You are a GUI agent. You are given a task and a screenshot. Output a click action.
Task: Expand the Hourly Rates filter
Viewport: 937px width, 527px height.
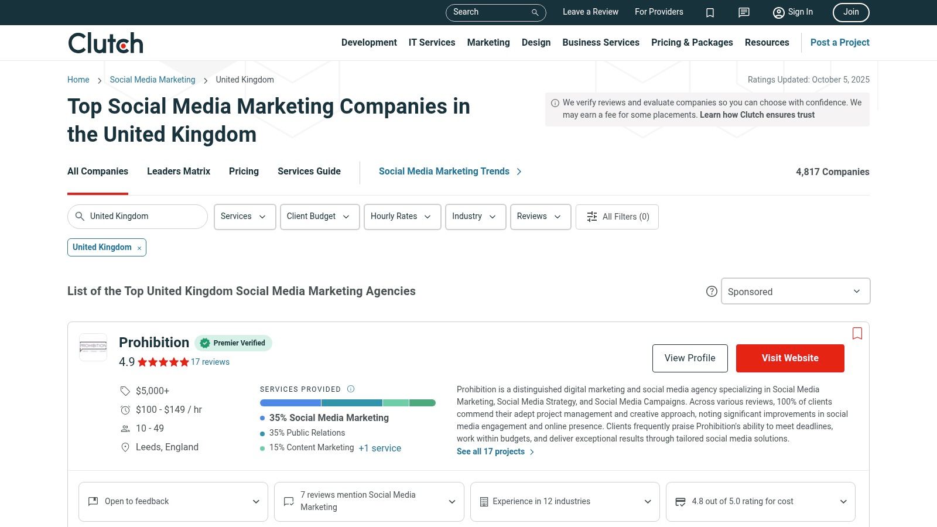[x=402, y=217]
